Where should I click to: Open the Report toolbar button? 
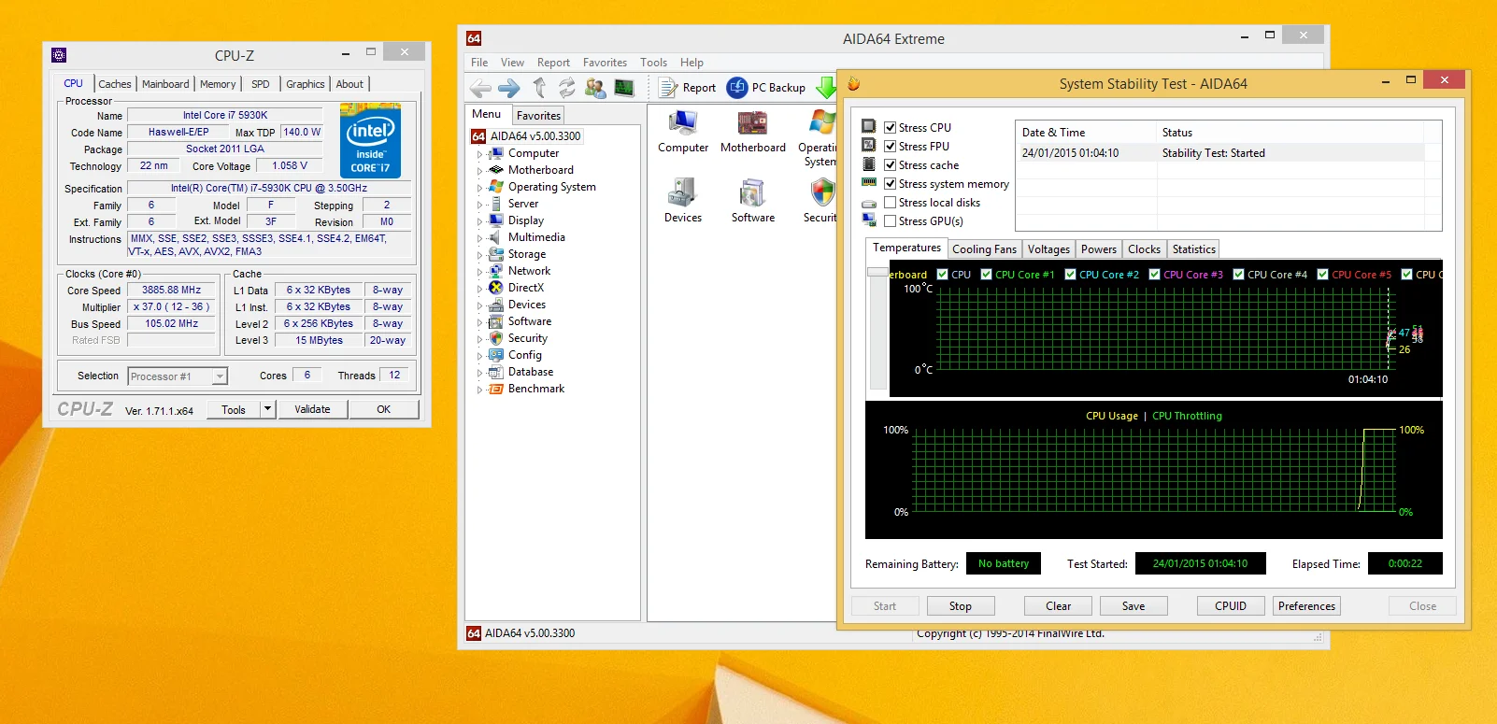[x=688, y=88]
